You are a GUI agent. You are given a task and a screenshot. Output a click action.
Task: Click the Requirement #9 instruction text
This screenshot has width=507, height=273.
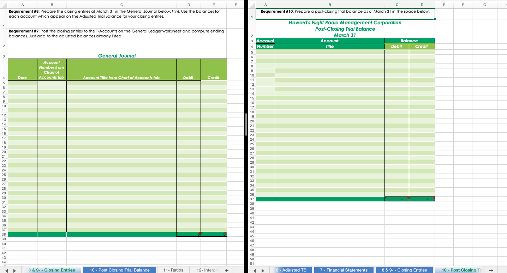click(x=117, y=34)
